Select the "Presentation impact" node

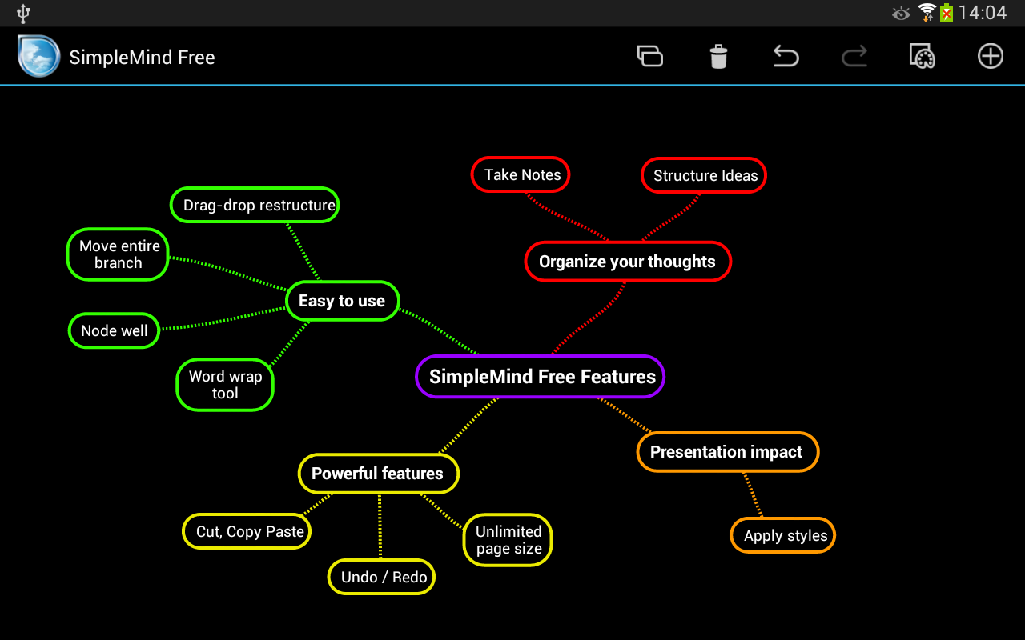pos(727,451)
